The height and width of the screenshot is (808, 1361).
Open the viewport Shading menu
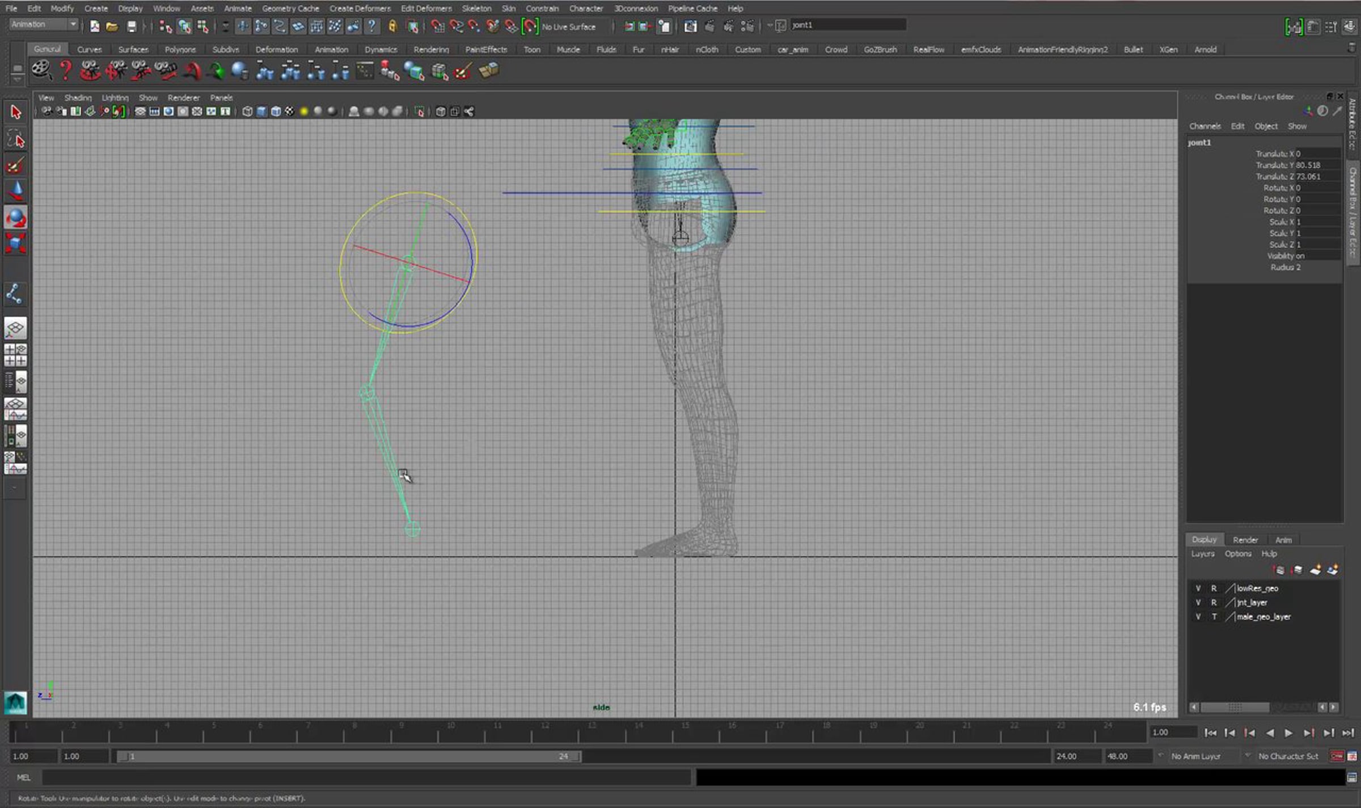(x=78, y=98)
